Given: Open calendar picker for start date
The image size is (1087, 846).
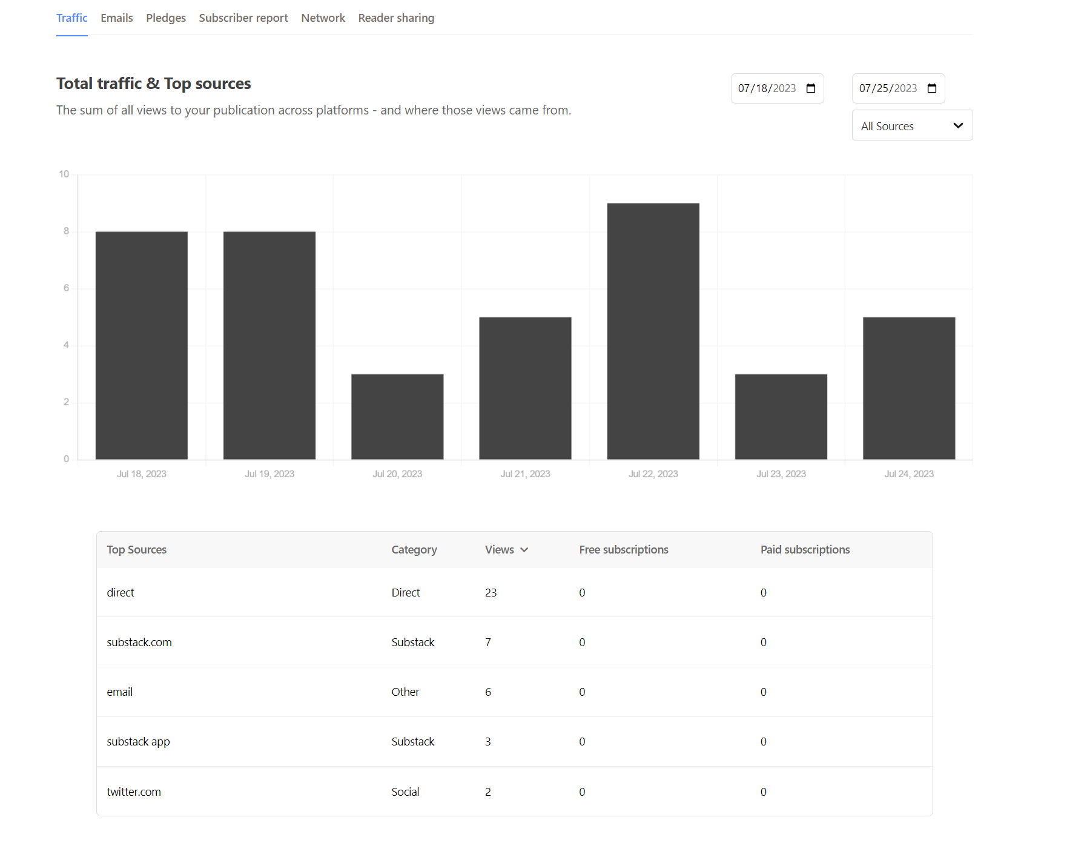Looking at the screenshot, I should (x=811, y=88).
